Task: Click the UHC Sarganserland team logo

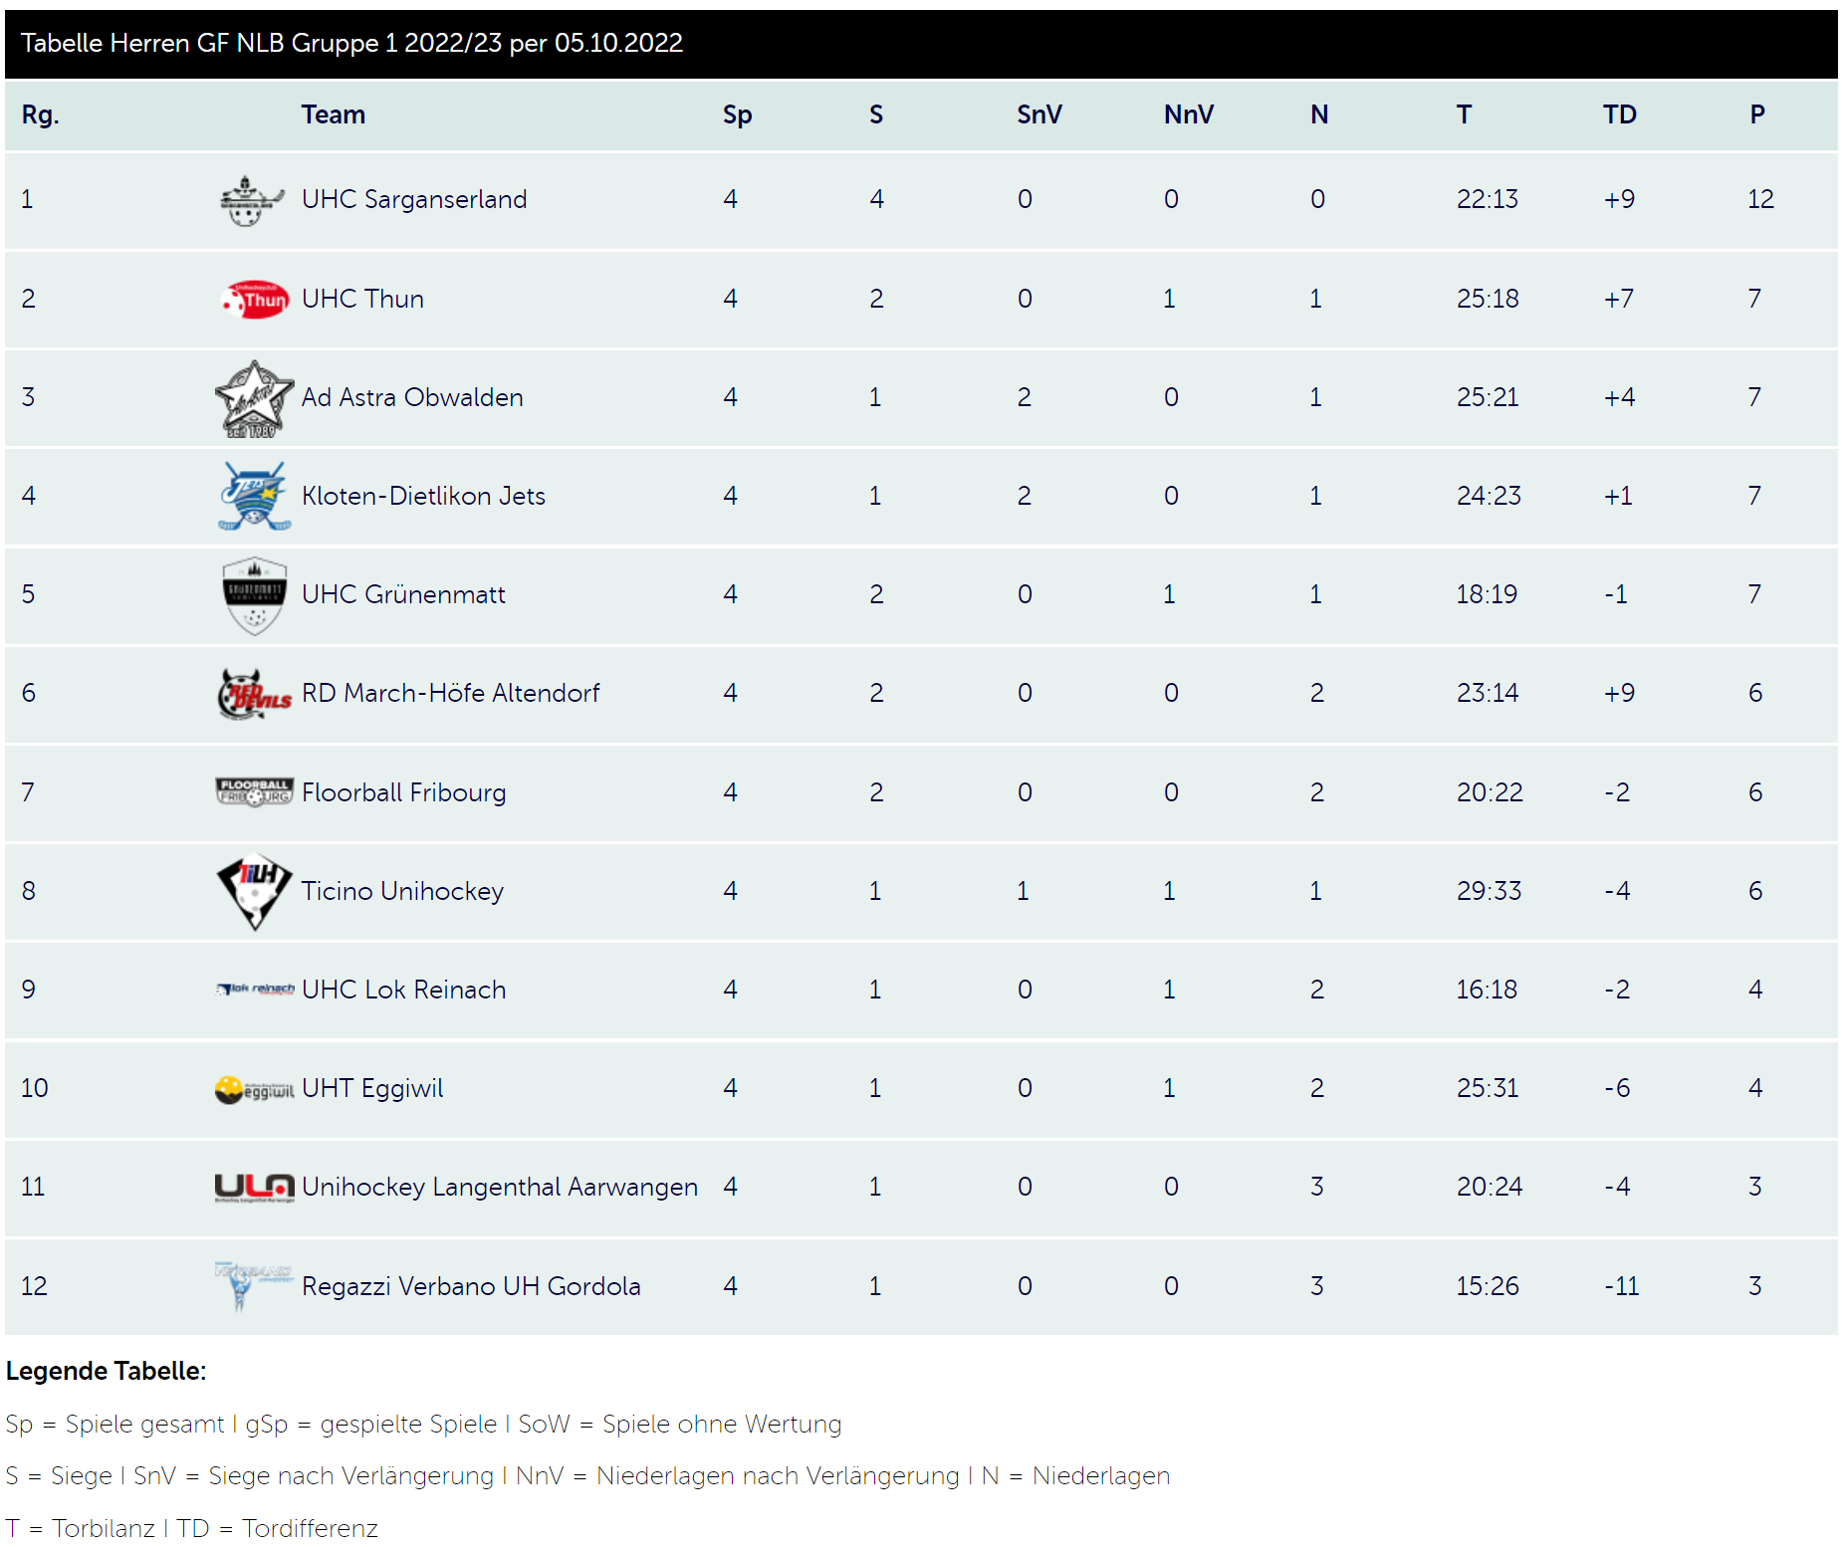Action: point(253,200)
